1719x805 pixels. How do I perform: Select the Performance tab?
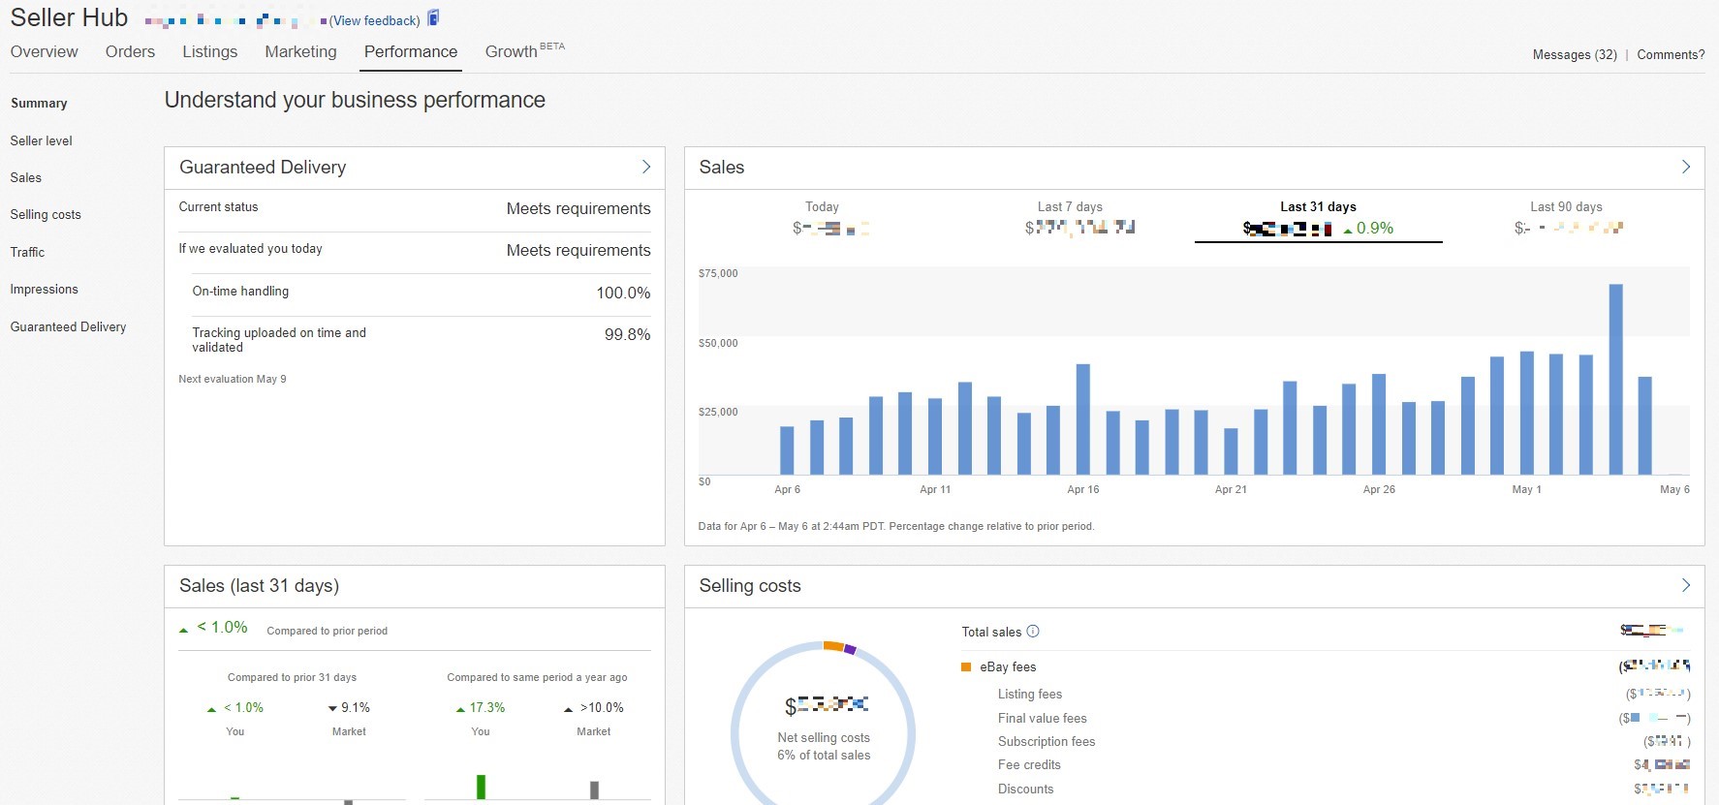coord(411,52)
